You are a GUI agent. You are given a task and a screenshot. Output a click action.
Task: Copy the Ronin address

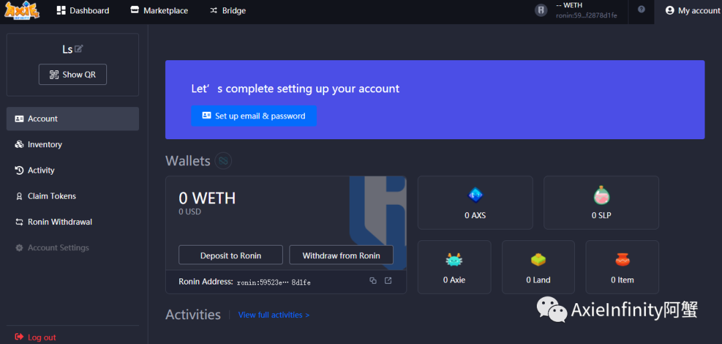point(373,280)
